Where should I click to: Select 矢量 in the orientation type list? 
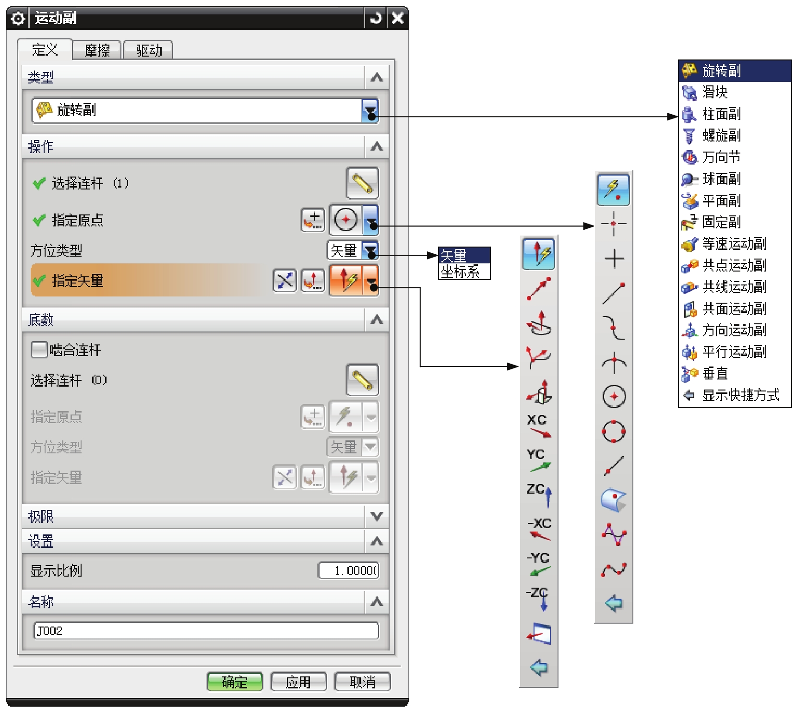click(464, 255)
